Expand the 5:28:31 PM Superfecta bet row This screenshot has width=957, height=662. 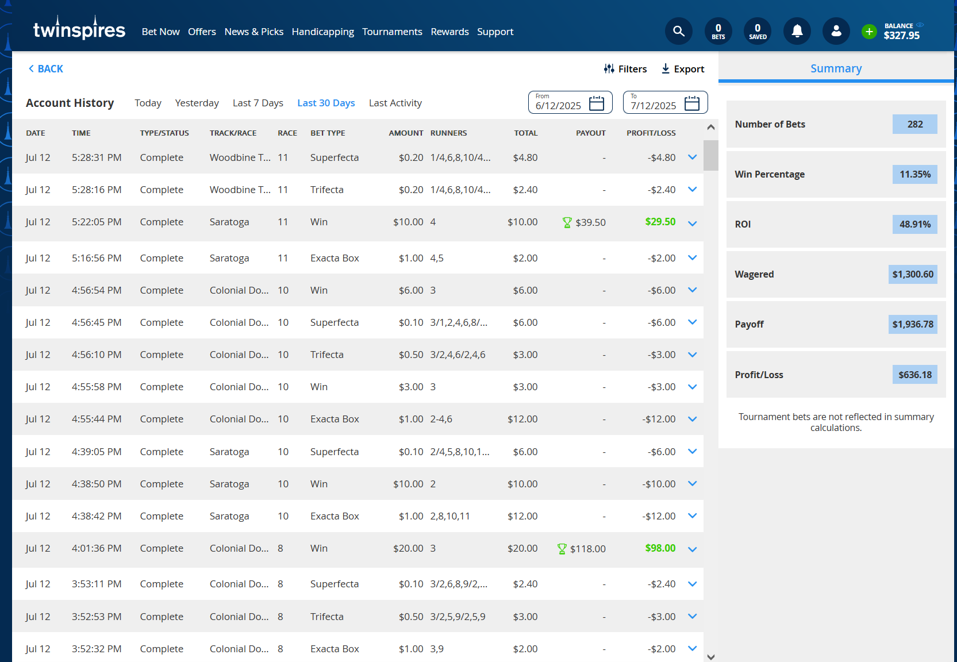point(692,157)
